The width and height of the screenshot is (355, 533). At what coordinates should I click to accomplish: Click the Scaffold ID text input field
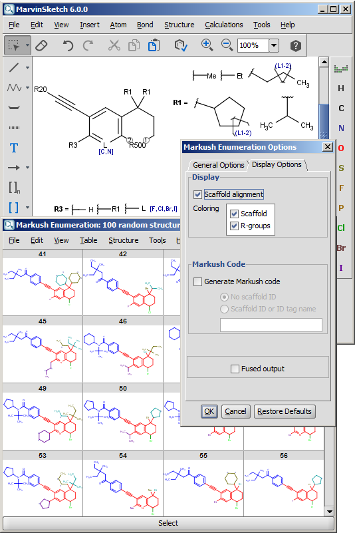[x=271, y=325]
